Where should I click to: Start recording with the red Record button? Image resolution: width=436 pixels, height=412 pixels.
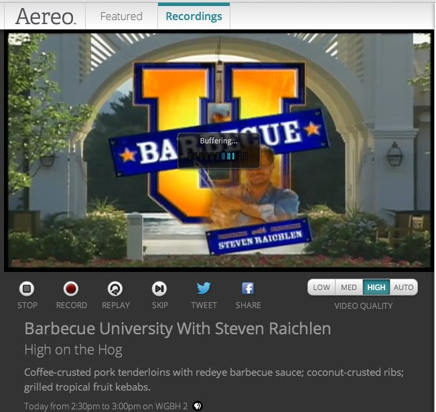[x=71, y=289]
